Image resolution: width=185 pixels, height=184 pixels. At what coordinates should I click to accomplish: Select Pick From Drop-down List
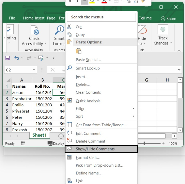pos(99,165)
